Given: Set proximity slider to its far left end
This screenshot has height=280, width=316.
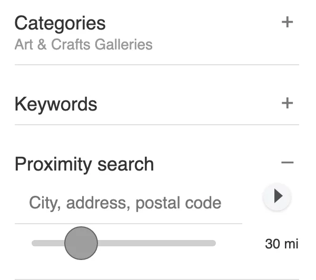Looking at the screenshot, I should [x=34, y=243].
